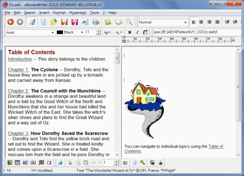Click the open book preview icon
This screenshot has height=176, width=244.
pyautogui.click(x=118, y=22)
